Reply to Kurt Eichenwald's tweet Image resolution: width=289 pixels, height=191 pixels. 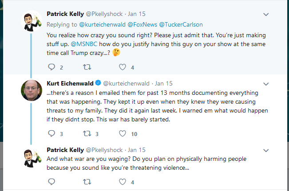[x=51, y=133]
